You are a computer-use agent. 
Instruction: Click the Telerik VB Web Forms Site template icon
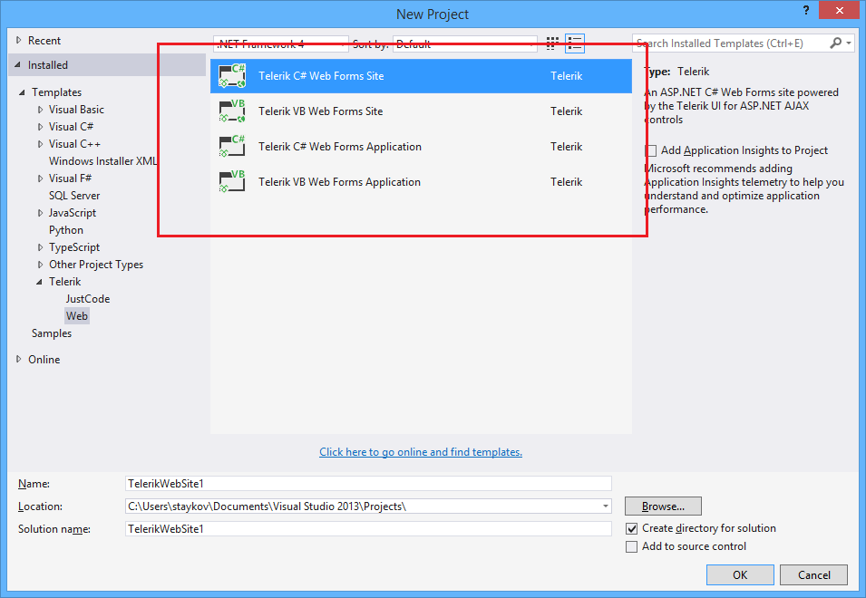232,111
